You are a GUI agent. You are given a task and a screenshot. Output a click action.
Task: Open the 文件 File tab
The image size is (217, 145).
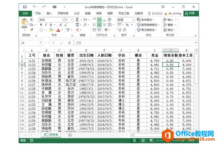(25, 14)
